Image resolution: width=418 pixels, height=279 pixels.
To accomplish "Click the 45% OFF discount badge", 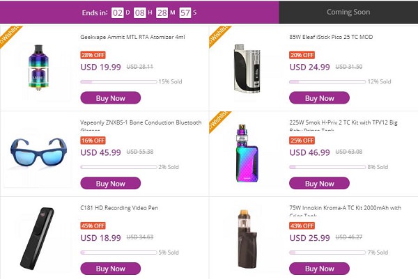I will coord(93,225).
